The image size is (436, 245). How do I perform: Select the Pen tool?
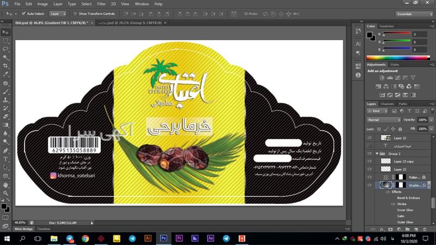click(5, 150)
